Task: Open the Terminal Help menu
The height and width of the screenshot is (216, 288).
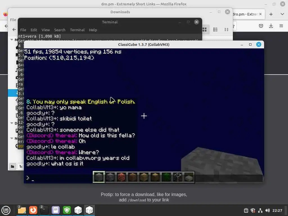Action: pyautogui.click(x=93, y=30)
